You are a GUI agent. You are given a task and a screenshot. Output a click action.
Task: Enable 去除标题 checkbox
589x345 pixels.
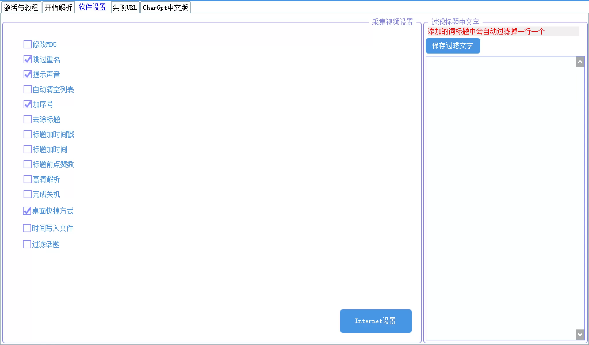click(x=27, y=119)
